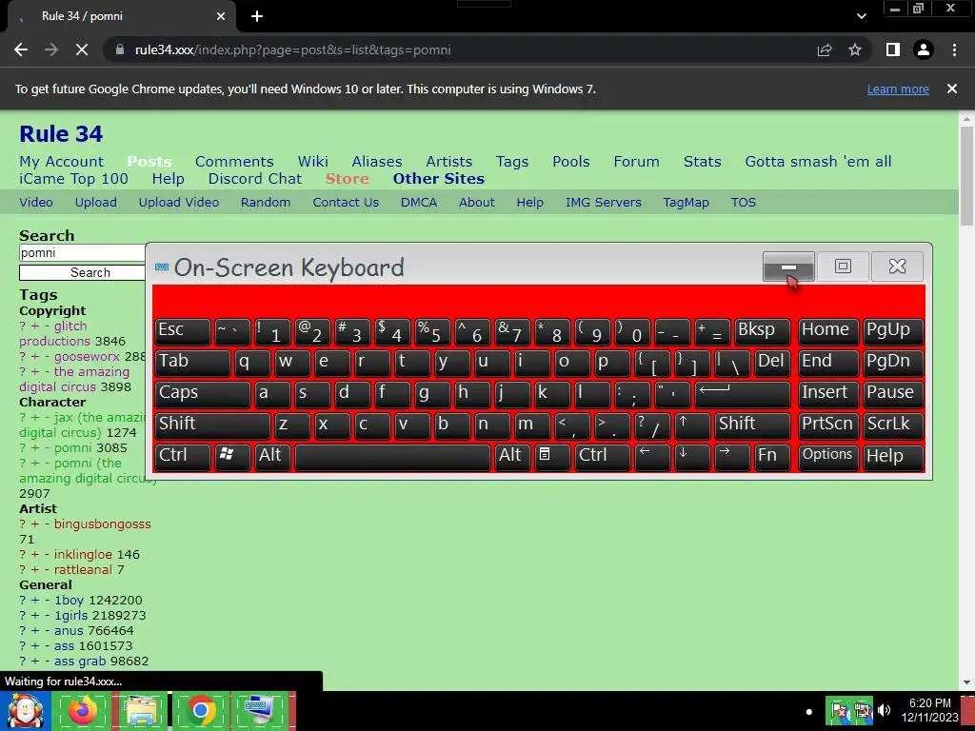Click the Search button

[82, 273]
